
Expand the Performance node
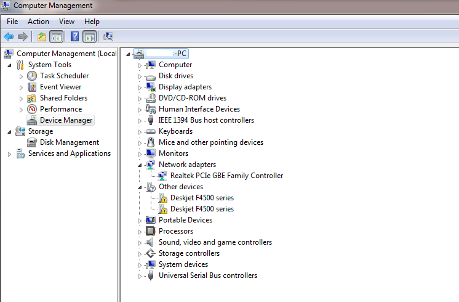(x=21, y=110)
